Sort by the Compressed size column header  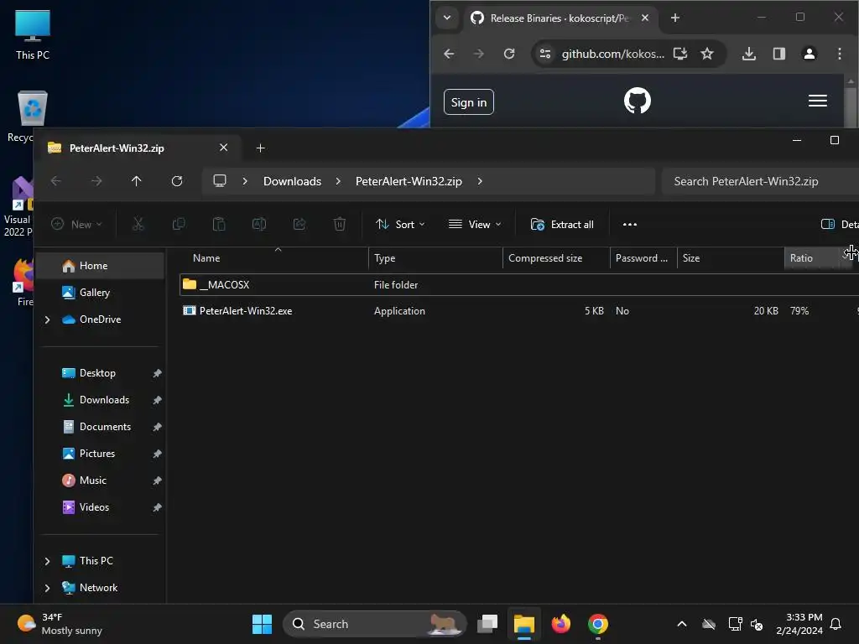tap(556, 258)
